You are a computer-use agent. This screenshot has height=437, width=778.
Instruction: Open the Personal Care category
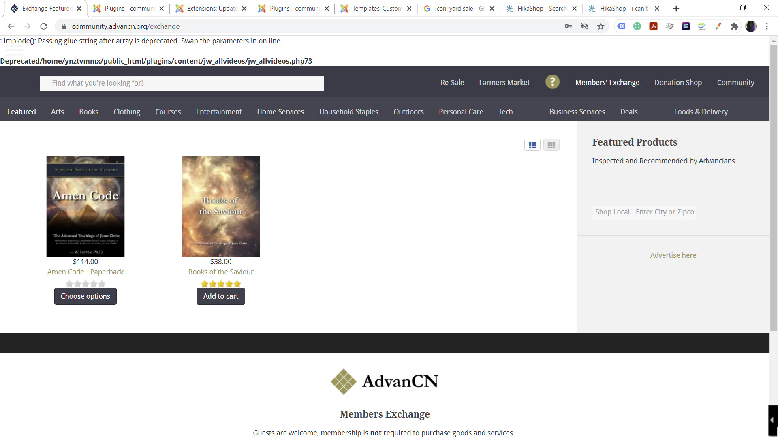pyautogui.click(x=461, y=111)
